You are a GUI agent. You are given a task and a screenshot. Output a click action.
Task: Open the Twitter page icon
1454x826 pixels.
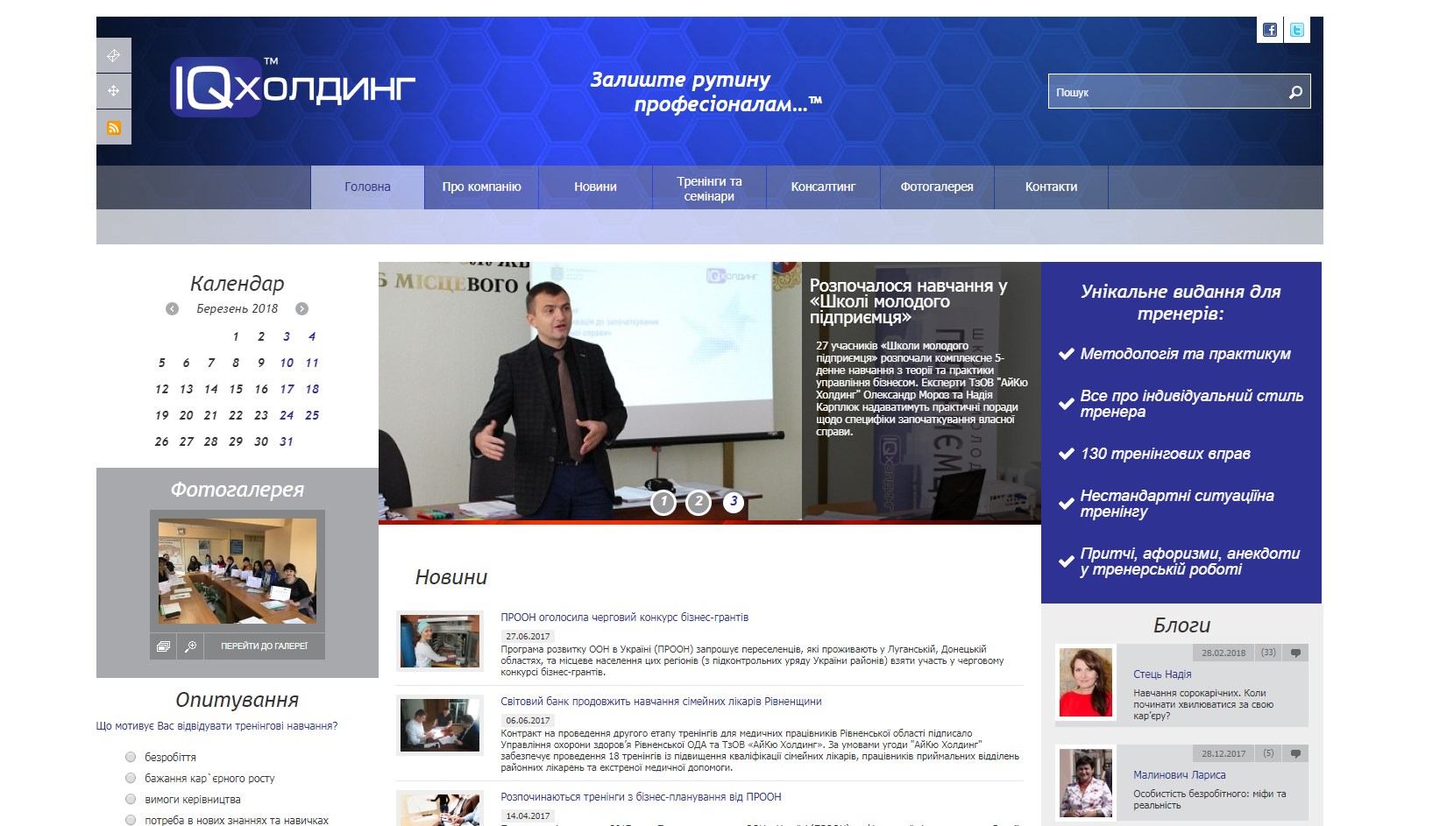tap(1296, 30)
